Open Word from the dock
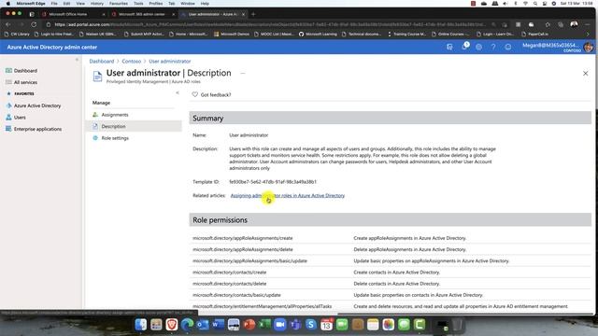Image resolution: width=598 pixels, height=336 pixels. coord(218,325)
